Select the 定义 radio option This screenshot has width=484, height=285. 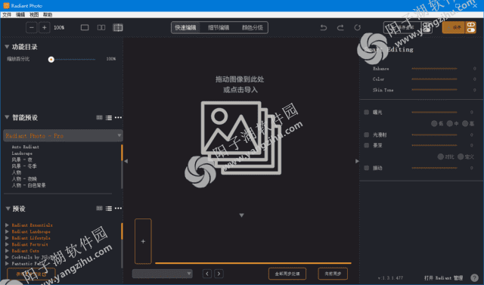(x=461, y=156)
